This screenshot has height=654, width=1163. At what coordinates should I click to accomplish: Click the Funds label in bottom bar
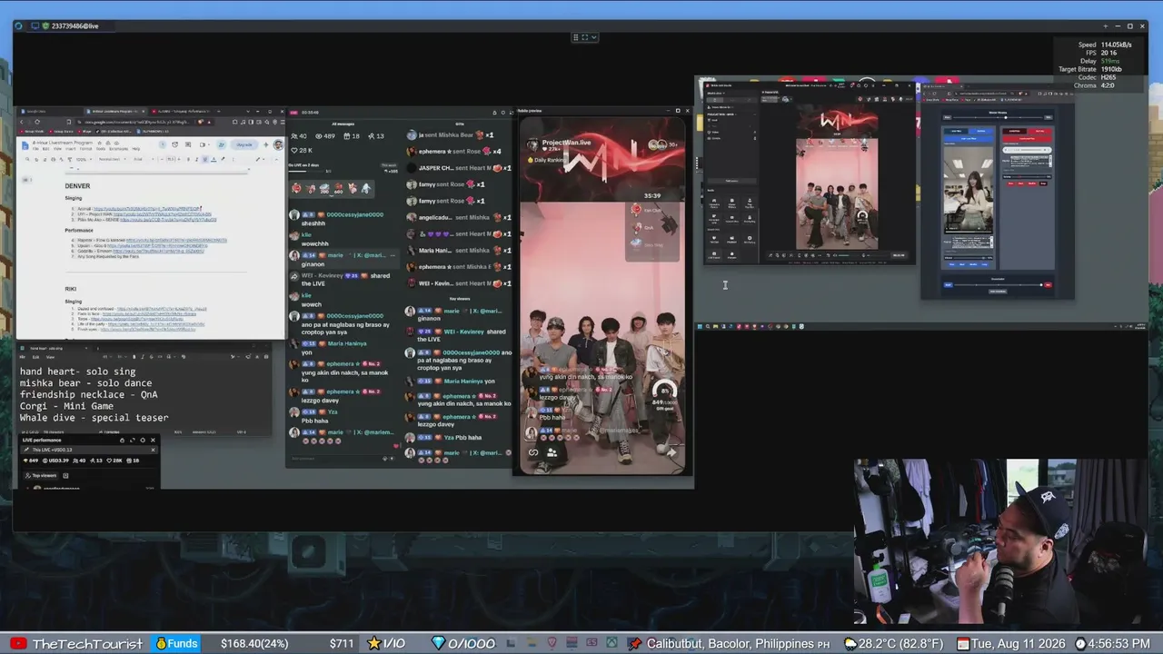pyautogui.click(x=175, y=644)
